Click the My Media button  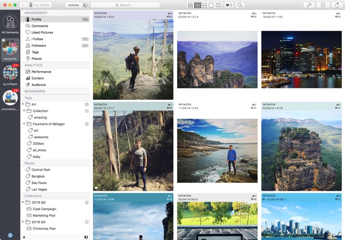(x=40, y=5)
